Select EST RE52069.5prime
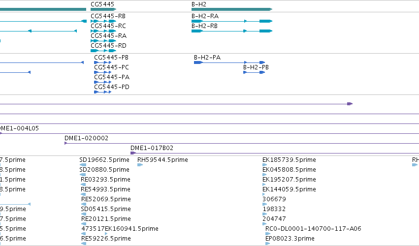The image size is (419, 246). point(106,200)
